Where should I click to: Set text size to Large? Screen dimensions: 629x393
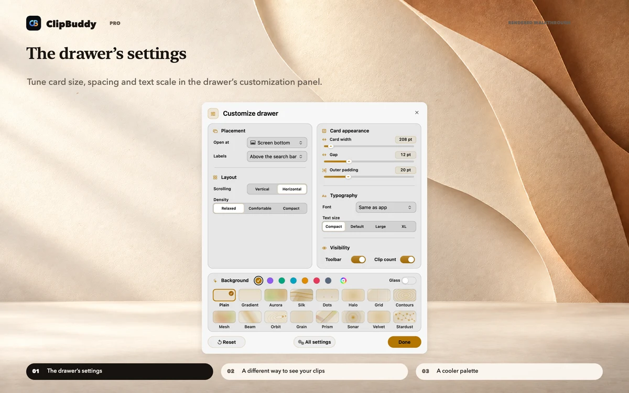pos(381,227)
